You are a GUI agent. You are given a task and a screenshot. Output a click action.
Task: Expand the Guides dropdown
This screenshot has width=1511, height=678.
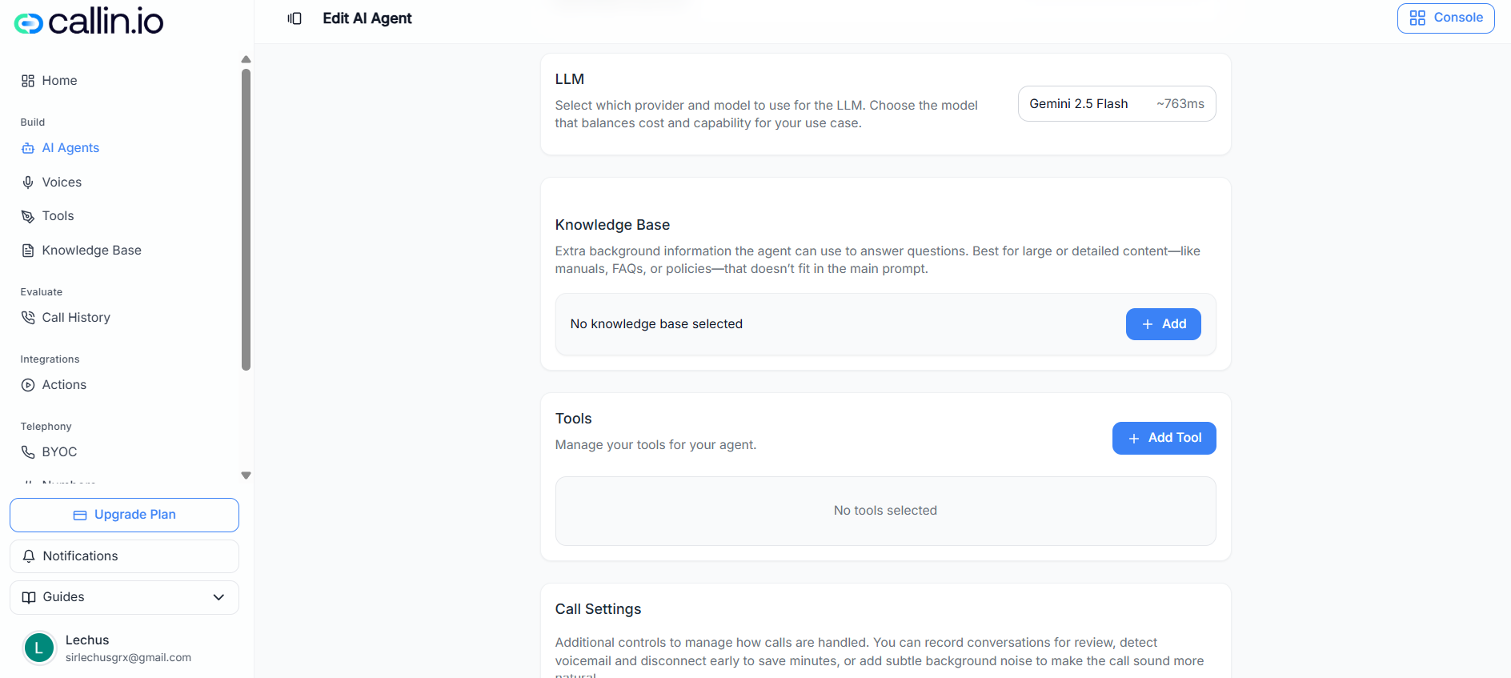[218, 597]
